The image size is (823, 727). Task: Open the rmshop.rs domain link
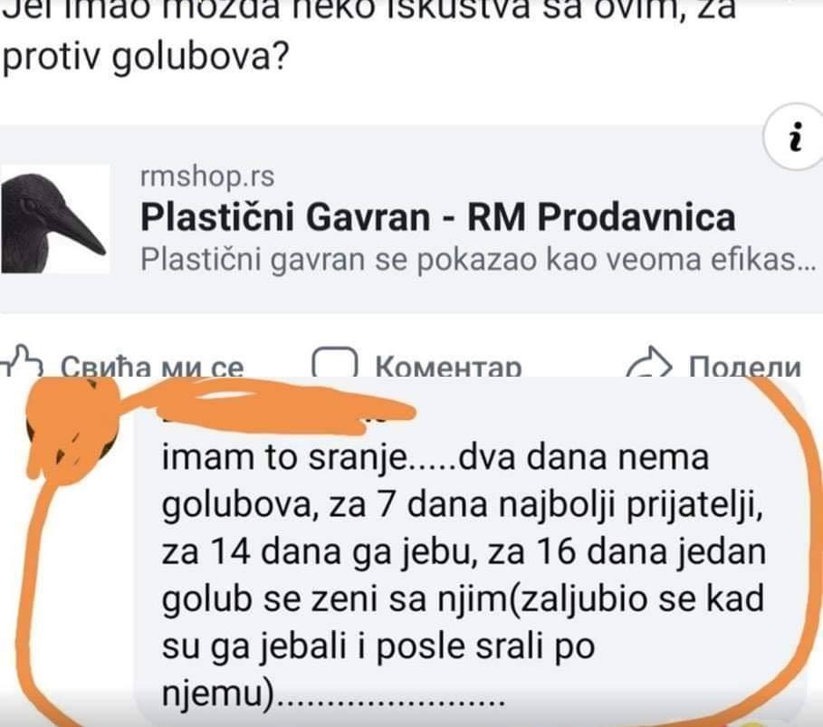(206, 177)
